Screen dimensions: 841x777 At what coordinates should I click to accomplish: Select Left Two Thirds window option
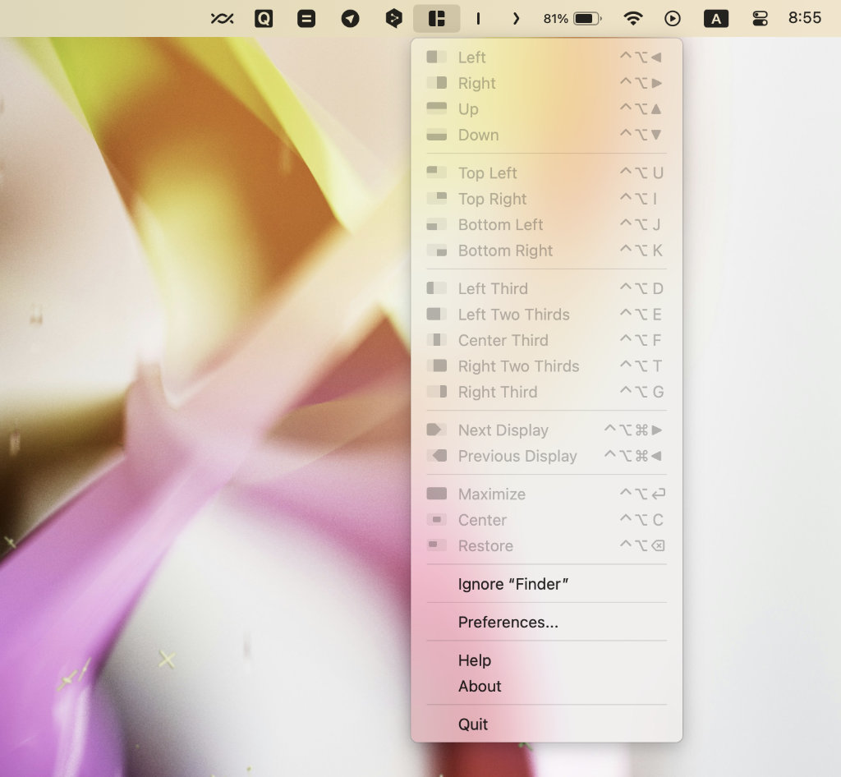click(513, 315)
